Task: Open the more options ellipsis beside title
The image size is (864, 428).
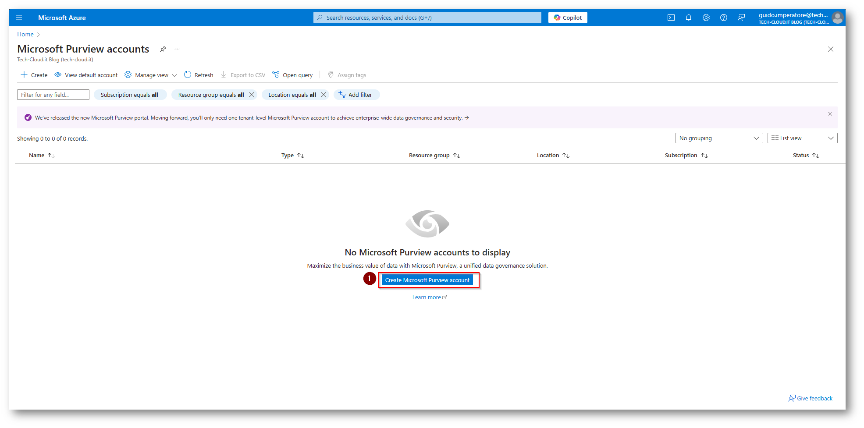Action: point(177,49)
